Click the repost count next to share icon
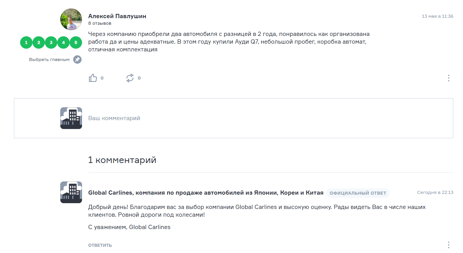463x253 pixels. pyautogui.click(x=139, y=78)
